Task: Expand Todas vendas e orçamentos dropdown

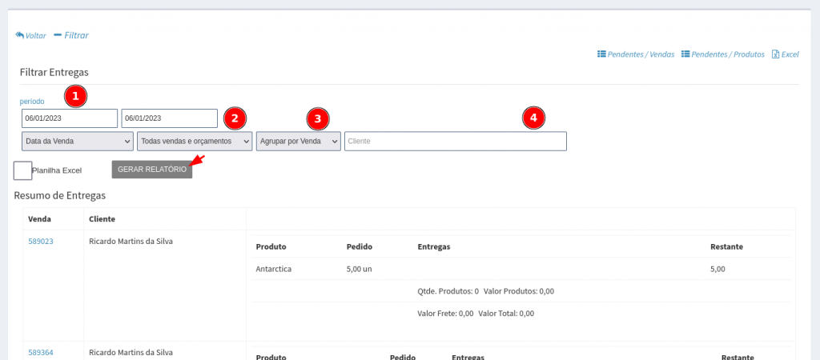Action: click(195, 142)
